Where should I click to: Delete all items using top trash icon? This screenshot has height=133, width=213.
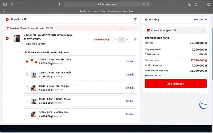click(x=135, y=19)
